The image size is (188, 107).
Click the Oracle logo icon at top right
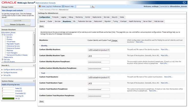coord(184,3)
